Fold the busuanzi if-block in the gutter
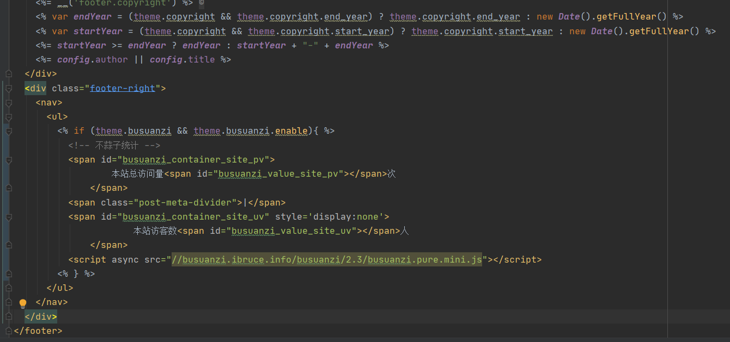Image resolution: width=730 pixels, height=342 pixels. tap(8, 130)
